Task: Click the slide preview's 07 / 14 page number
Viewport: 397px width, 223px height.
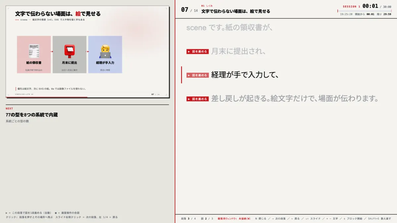Action: pyautogui.click(x=155, y=94)
